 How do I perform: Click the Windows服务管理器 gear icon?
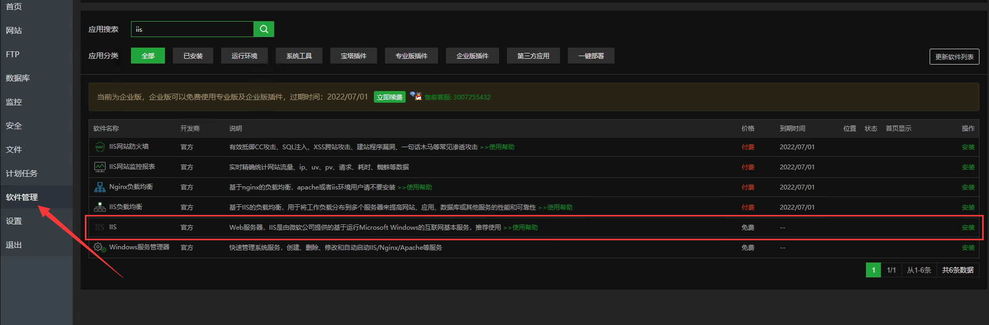pyautogui.click(x=100, y=247)
